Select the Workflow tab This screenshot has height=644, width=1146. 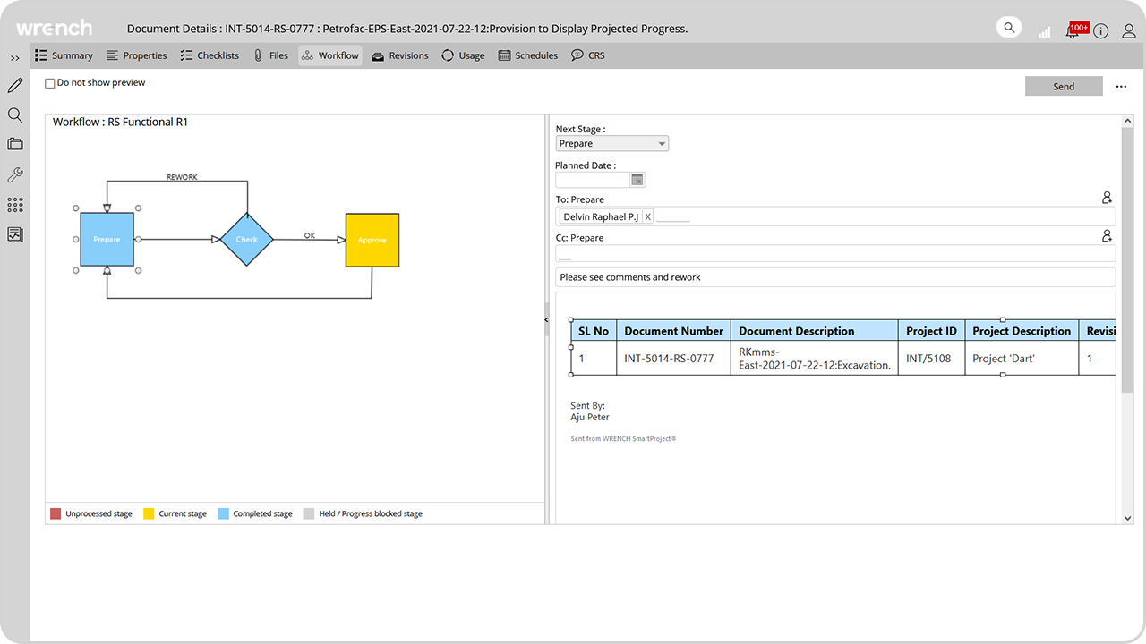click(330, 55)
